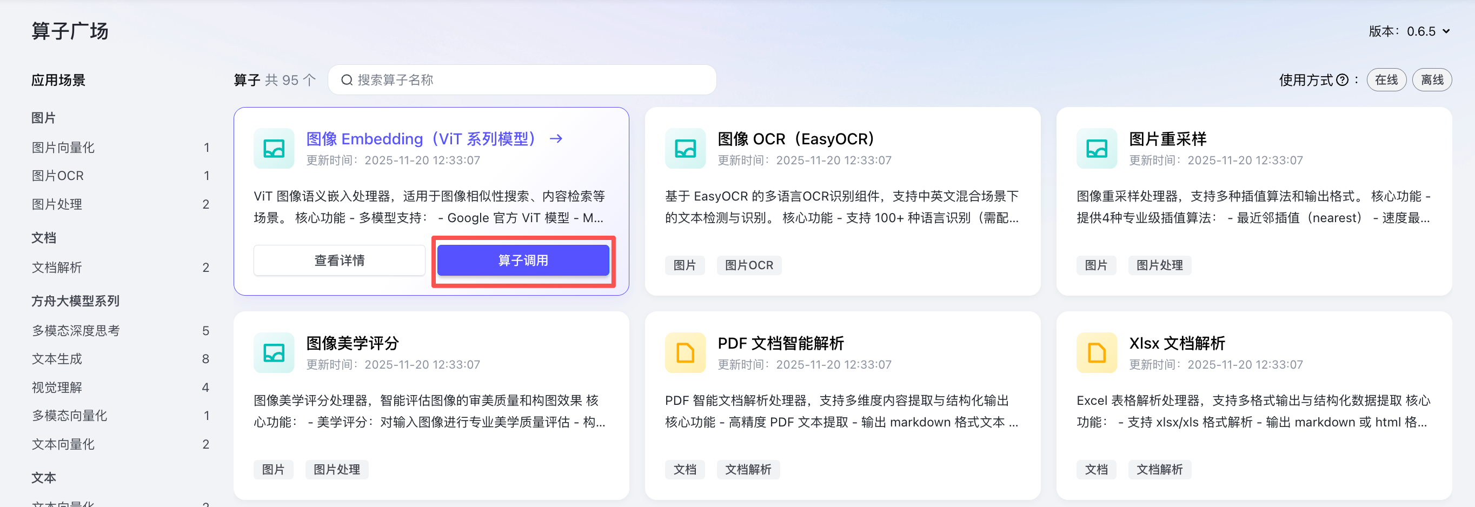Toggle the 在线 usage filter
1475x507 pixels.
(x=1386, y=80)
